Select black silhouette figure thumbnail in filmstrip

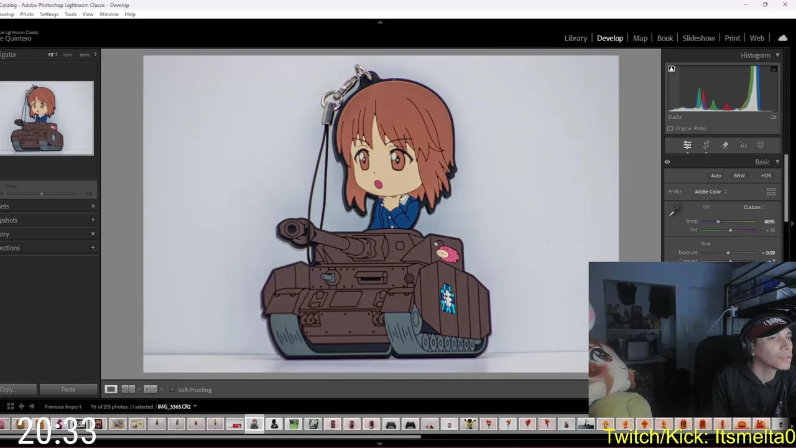coord(274,424)
